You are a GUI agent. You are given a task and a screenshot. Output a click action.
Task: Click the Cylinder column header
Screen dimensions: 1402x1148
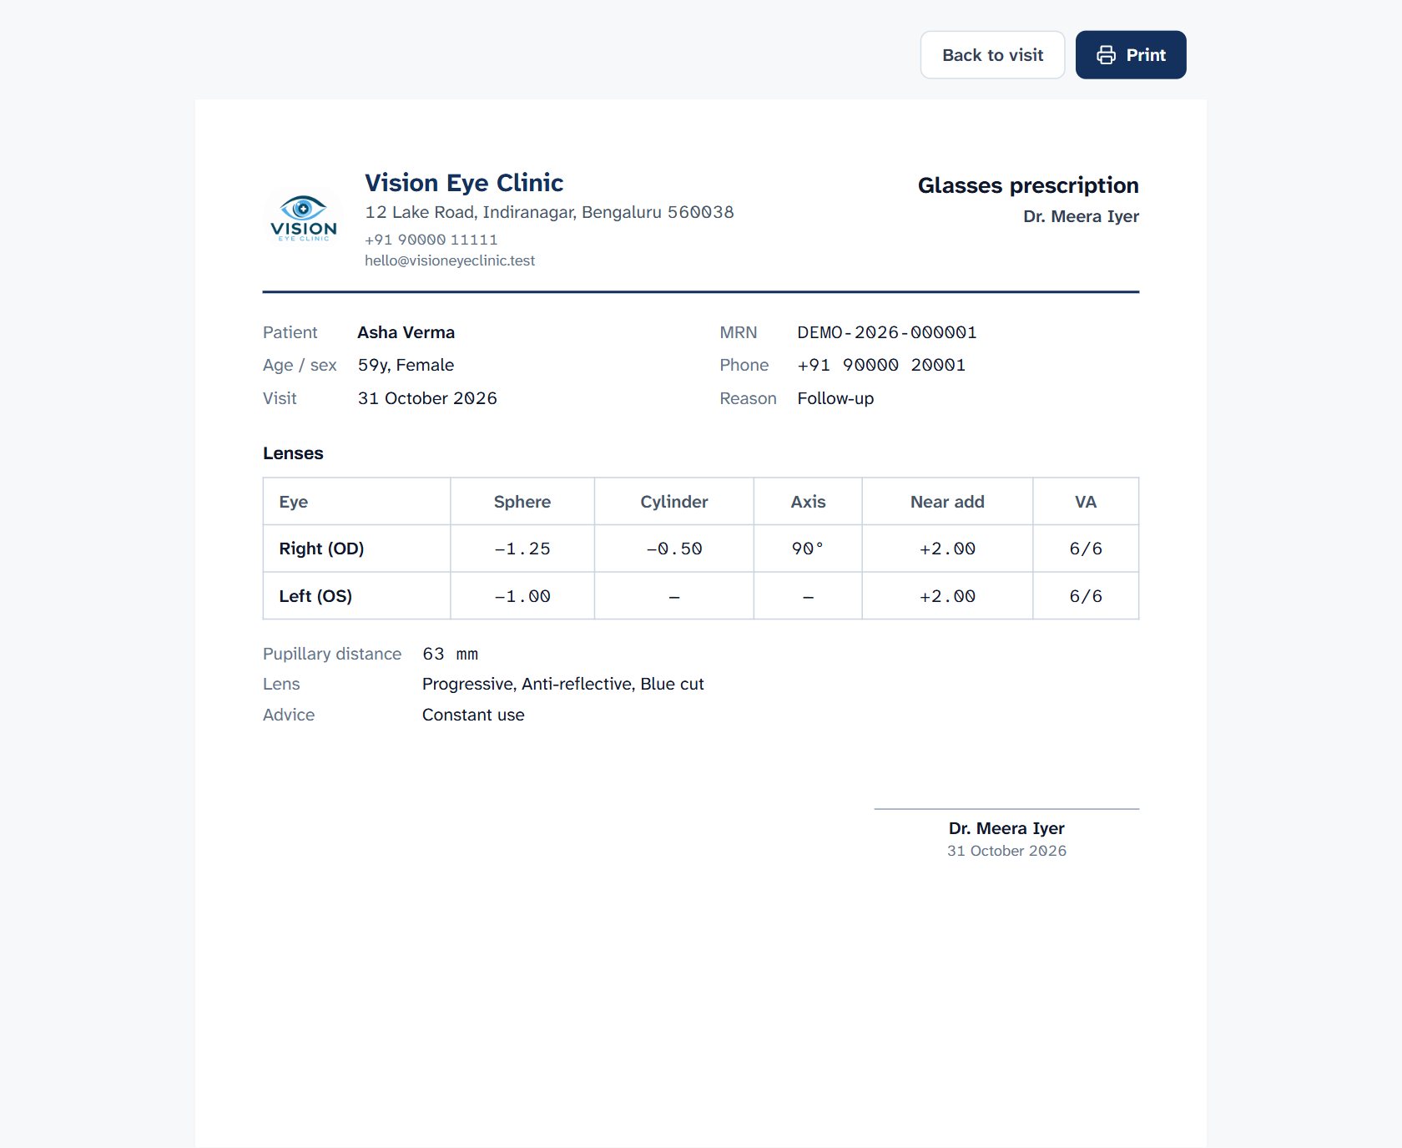674,502
